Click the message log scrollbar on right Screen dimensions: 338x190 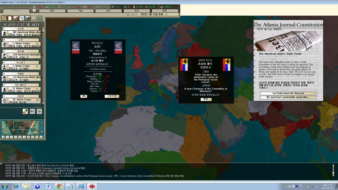(x=333, y=170)
